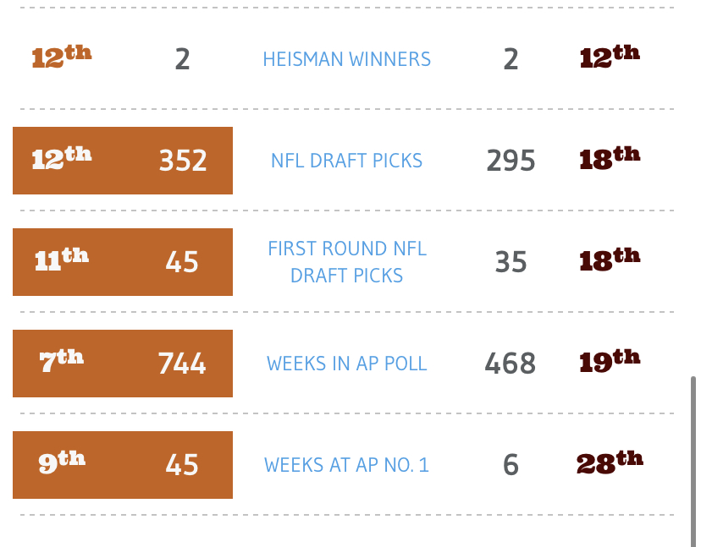Viewport: 701px width, 547px height.
Task: Click the WEEKS AT AP NO. 1 label
Action: pyautogui.click(x=346, y=465)
